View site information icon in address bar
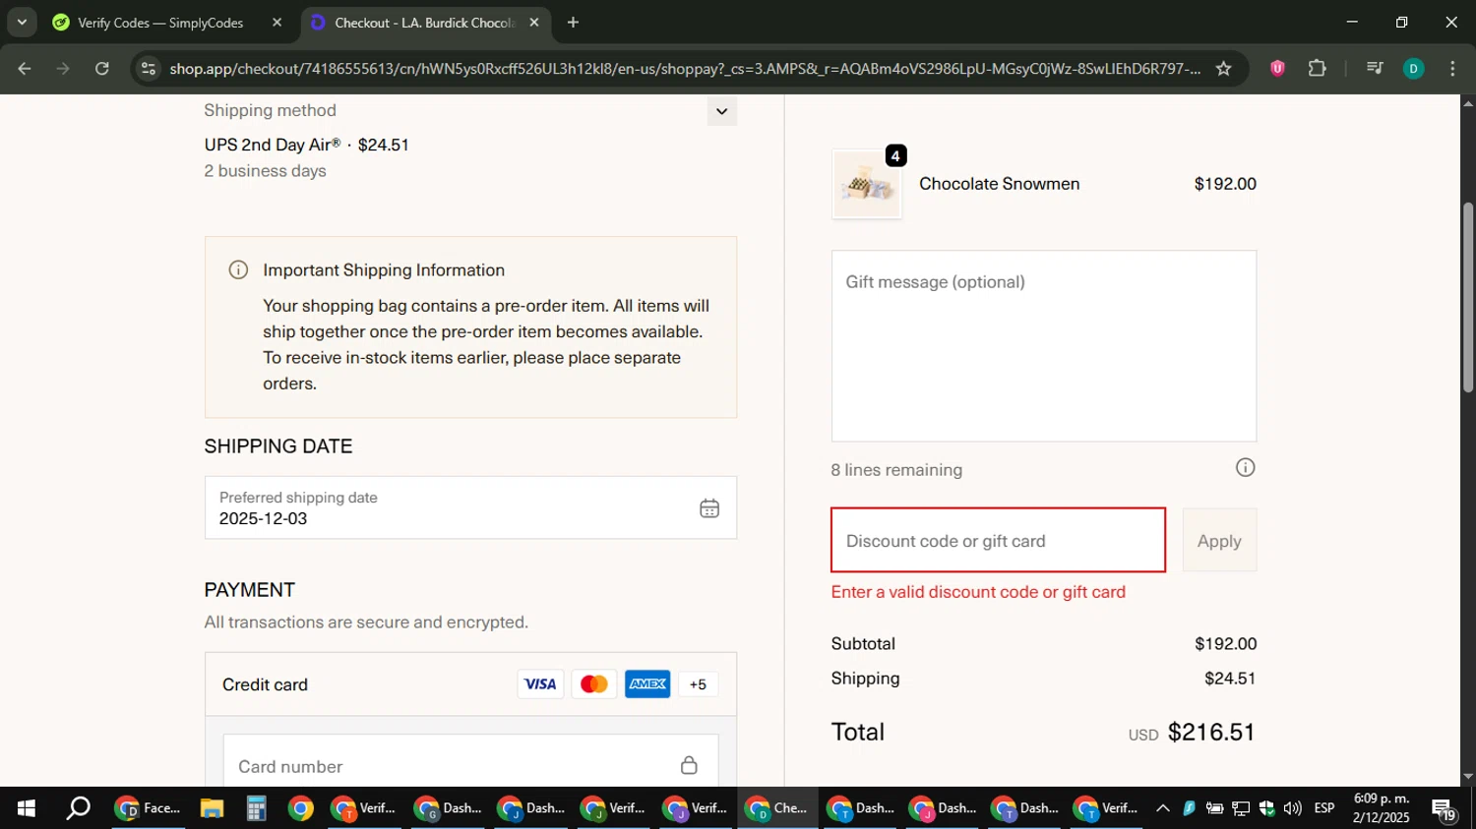 tap(148, 68)
